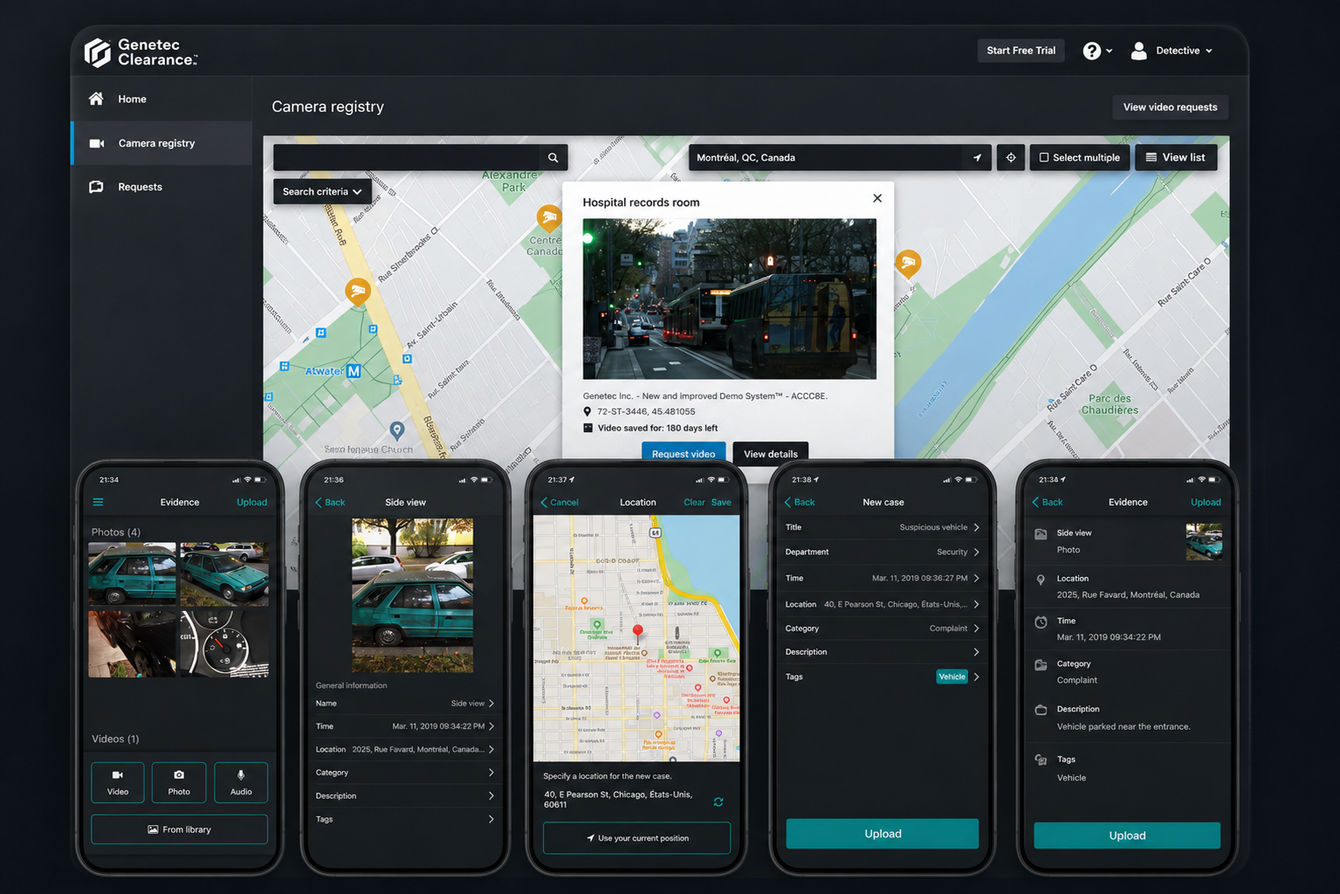Tap Use your current position button

(x=636, y=838)
